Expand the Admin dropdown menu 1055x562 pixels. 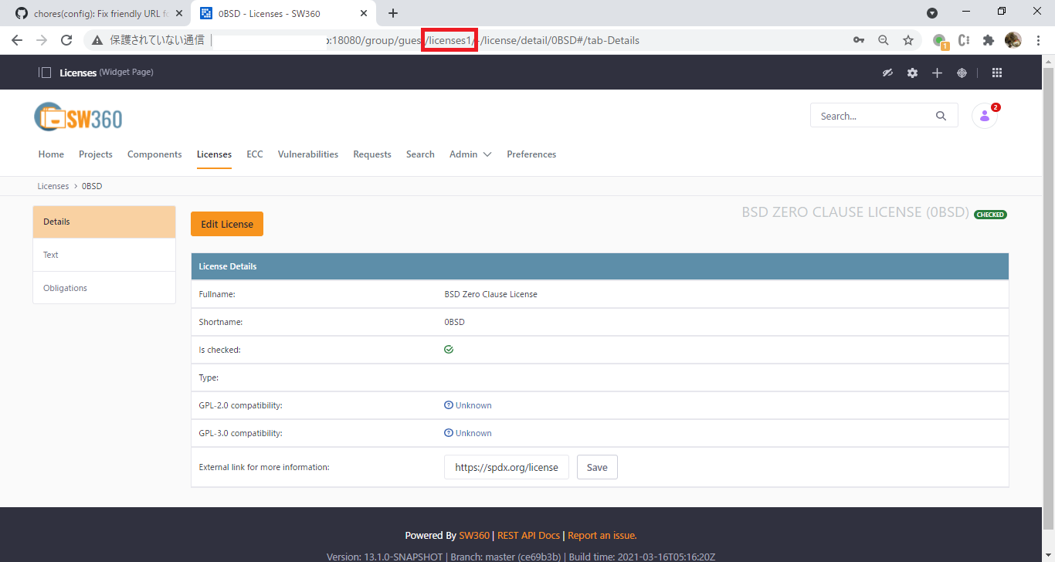[x=470, y=154]
